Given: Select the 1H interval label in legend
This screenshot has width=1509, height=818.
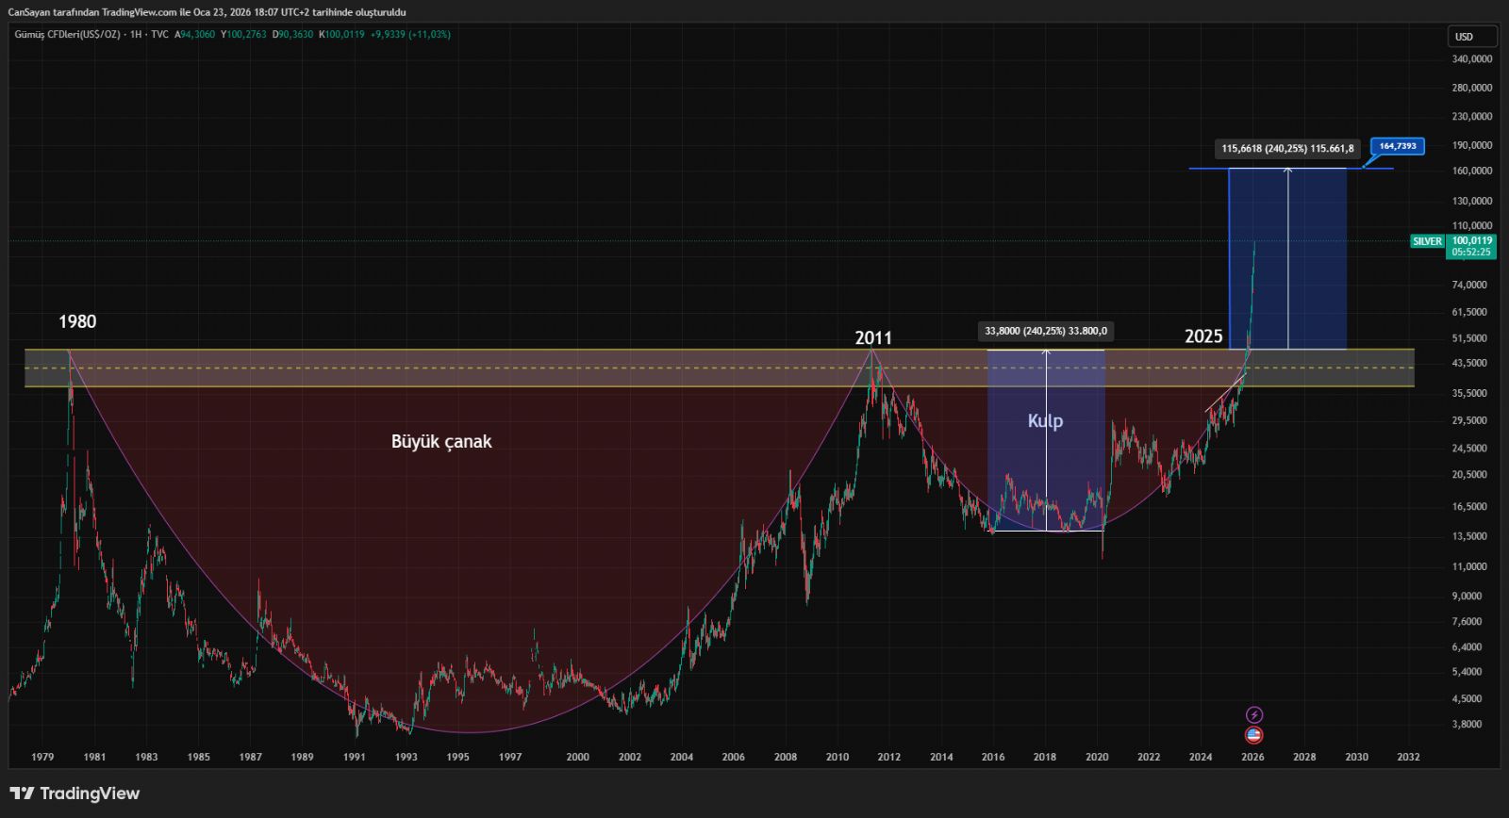Looking at the screenshot, I should point(136,35).
